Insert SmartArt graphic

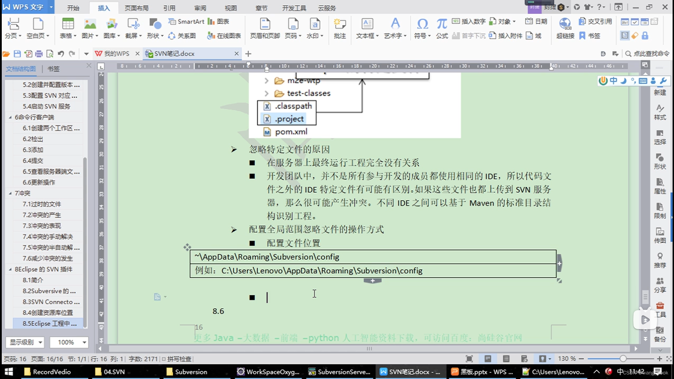(x=186, y=21)
